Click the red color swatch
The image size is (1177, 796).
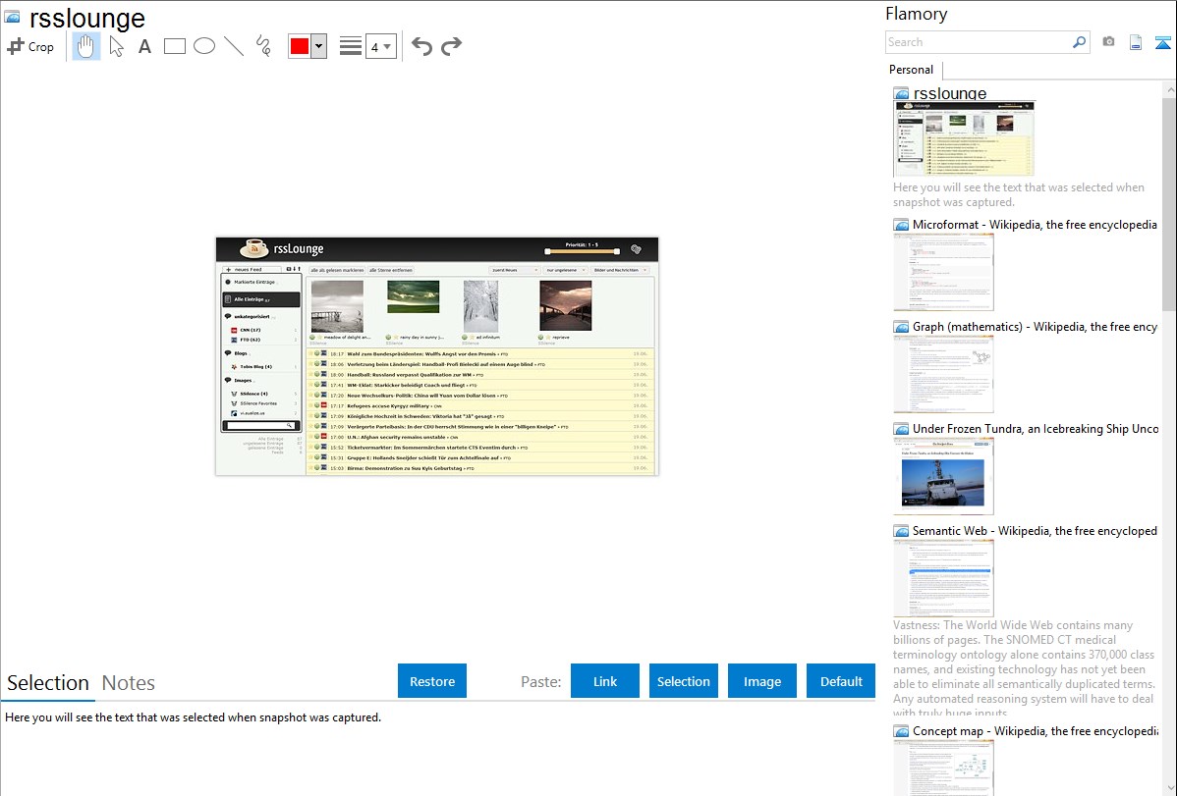point(299,46)
